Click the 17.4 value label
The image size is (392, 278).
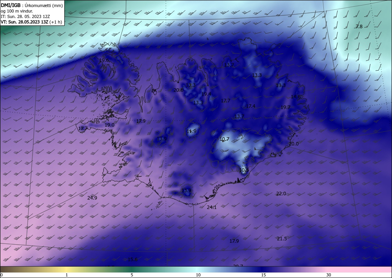point(250,106)
